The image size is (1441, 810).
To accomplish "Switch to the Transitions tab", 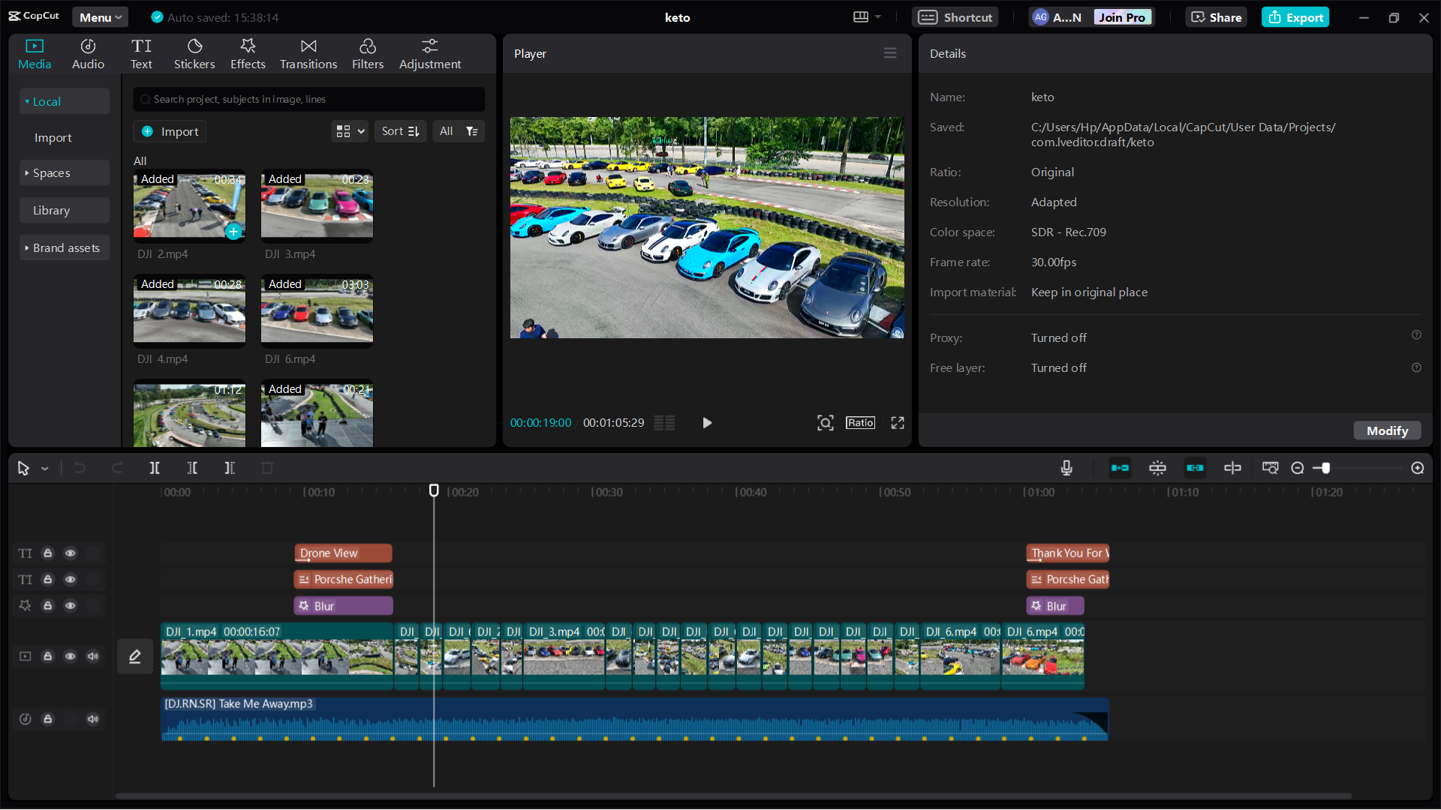I will pos(308,54).
